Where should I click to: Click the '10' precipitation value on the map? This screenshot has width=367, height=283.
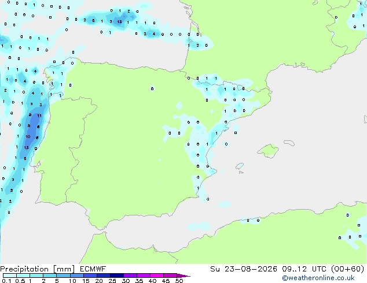tap(28, 137)
